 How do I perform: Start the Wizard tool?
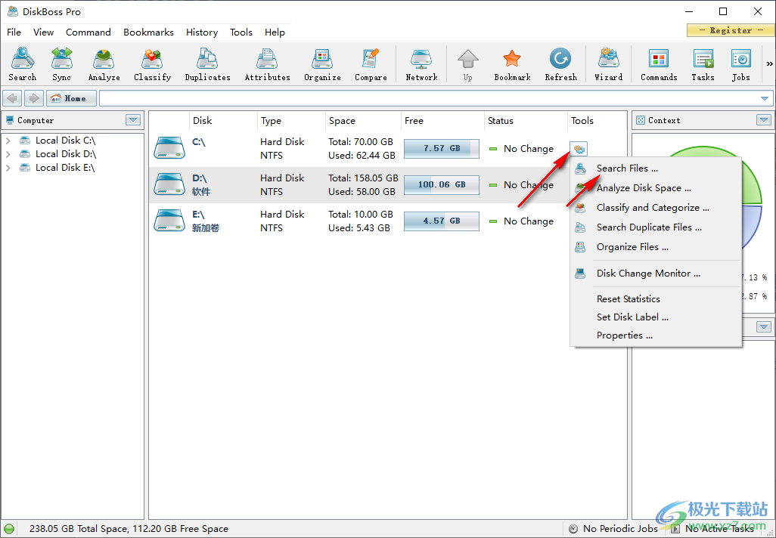tap(609, 63)
